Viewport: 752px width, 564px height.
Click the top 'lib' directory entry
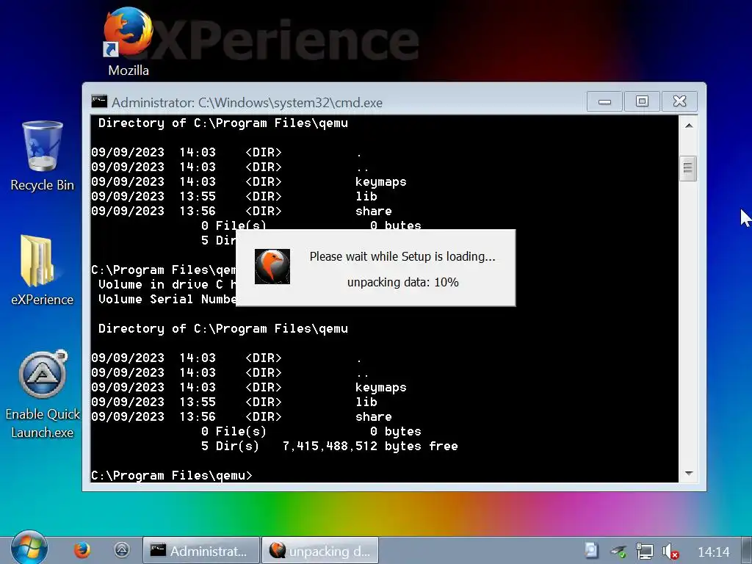(x=366, y=196)
